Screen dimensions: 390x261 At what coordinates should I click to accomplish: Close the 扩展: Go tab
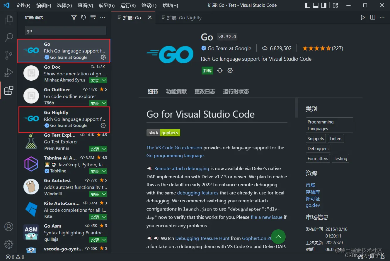point(150,18)
